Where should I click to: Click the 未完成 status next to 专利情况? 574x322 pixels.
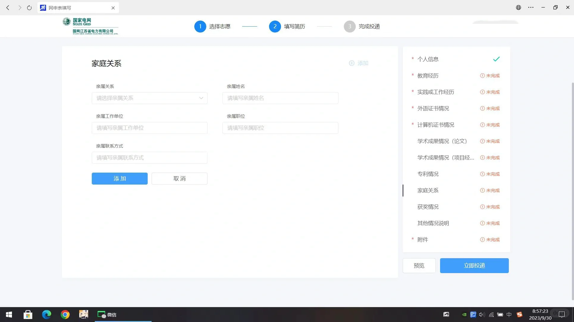coord(490,174)
